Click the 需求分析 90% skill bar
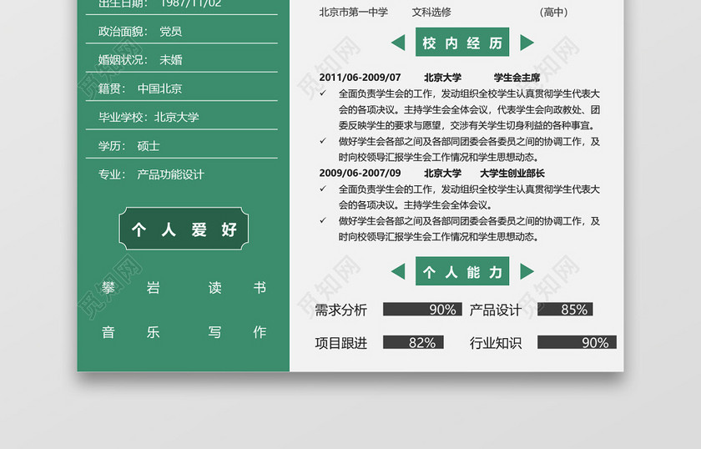 click(422, 310)
